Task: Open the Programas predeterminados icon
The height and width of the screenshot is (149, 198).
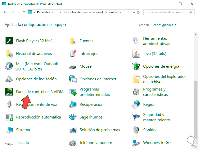Action: (73, 92)
